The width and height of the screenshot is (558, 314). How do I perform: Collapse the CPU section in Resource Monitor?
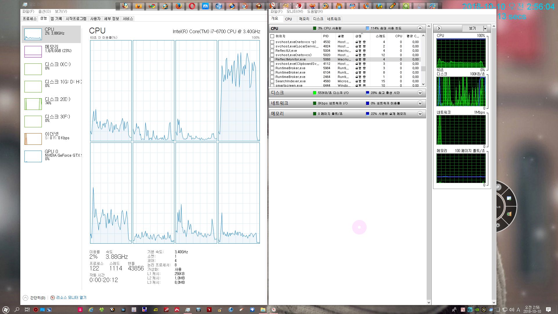420,28
